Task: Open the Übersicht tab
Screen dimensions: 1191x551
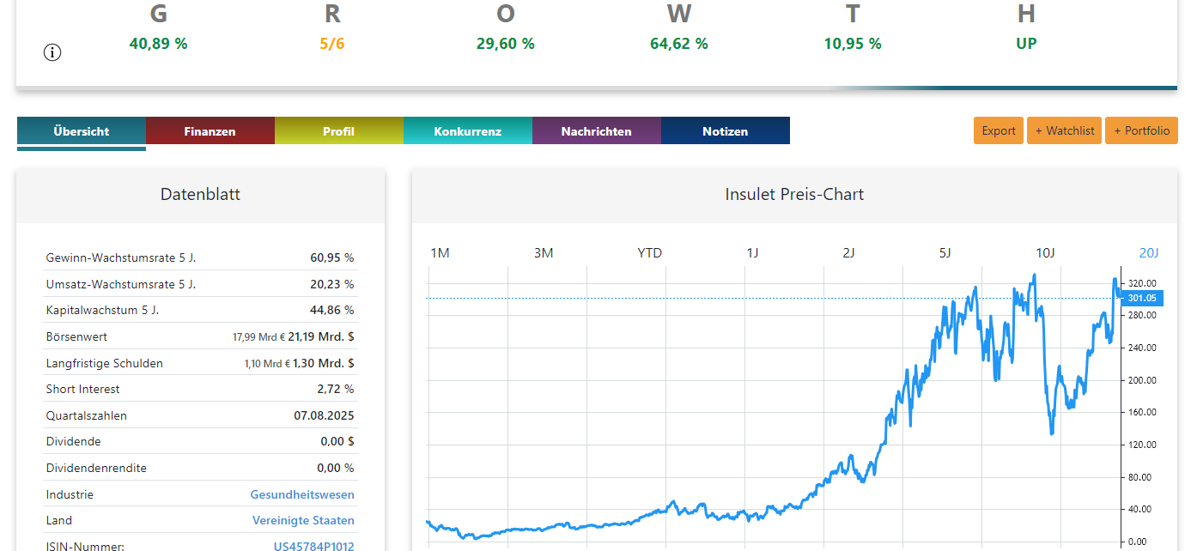Action: point(82,131)
